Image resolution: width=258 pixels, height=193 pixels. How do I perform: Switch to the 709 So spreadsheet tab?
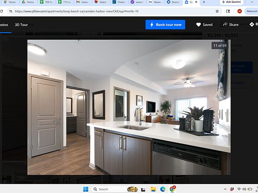tap(47, 2)
